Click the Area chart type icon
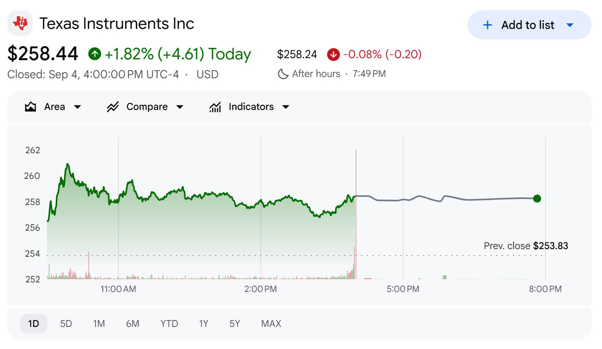 pyautogui.click(x=31, y=107)
